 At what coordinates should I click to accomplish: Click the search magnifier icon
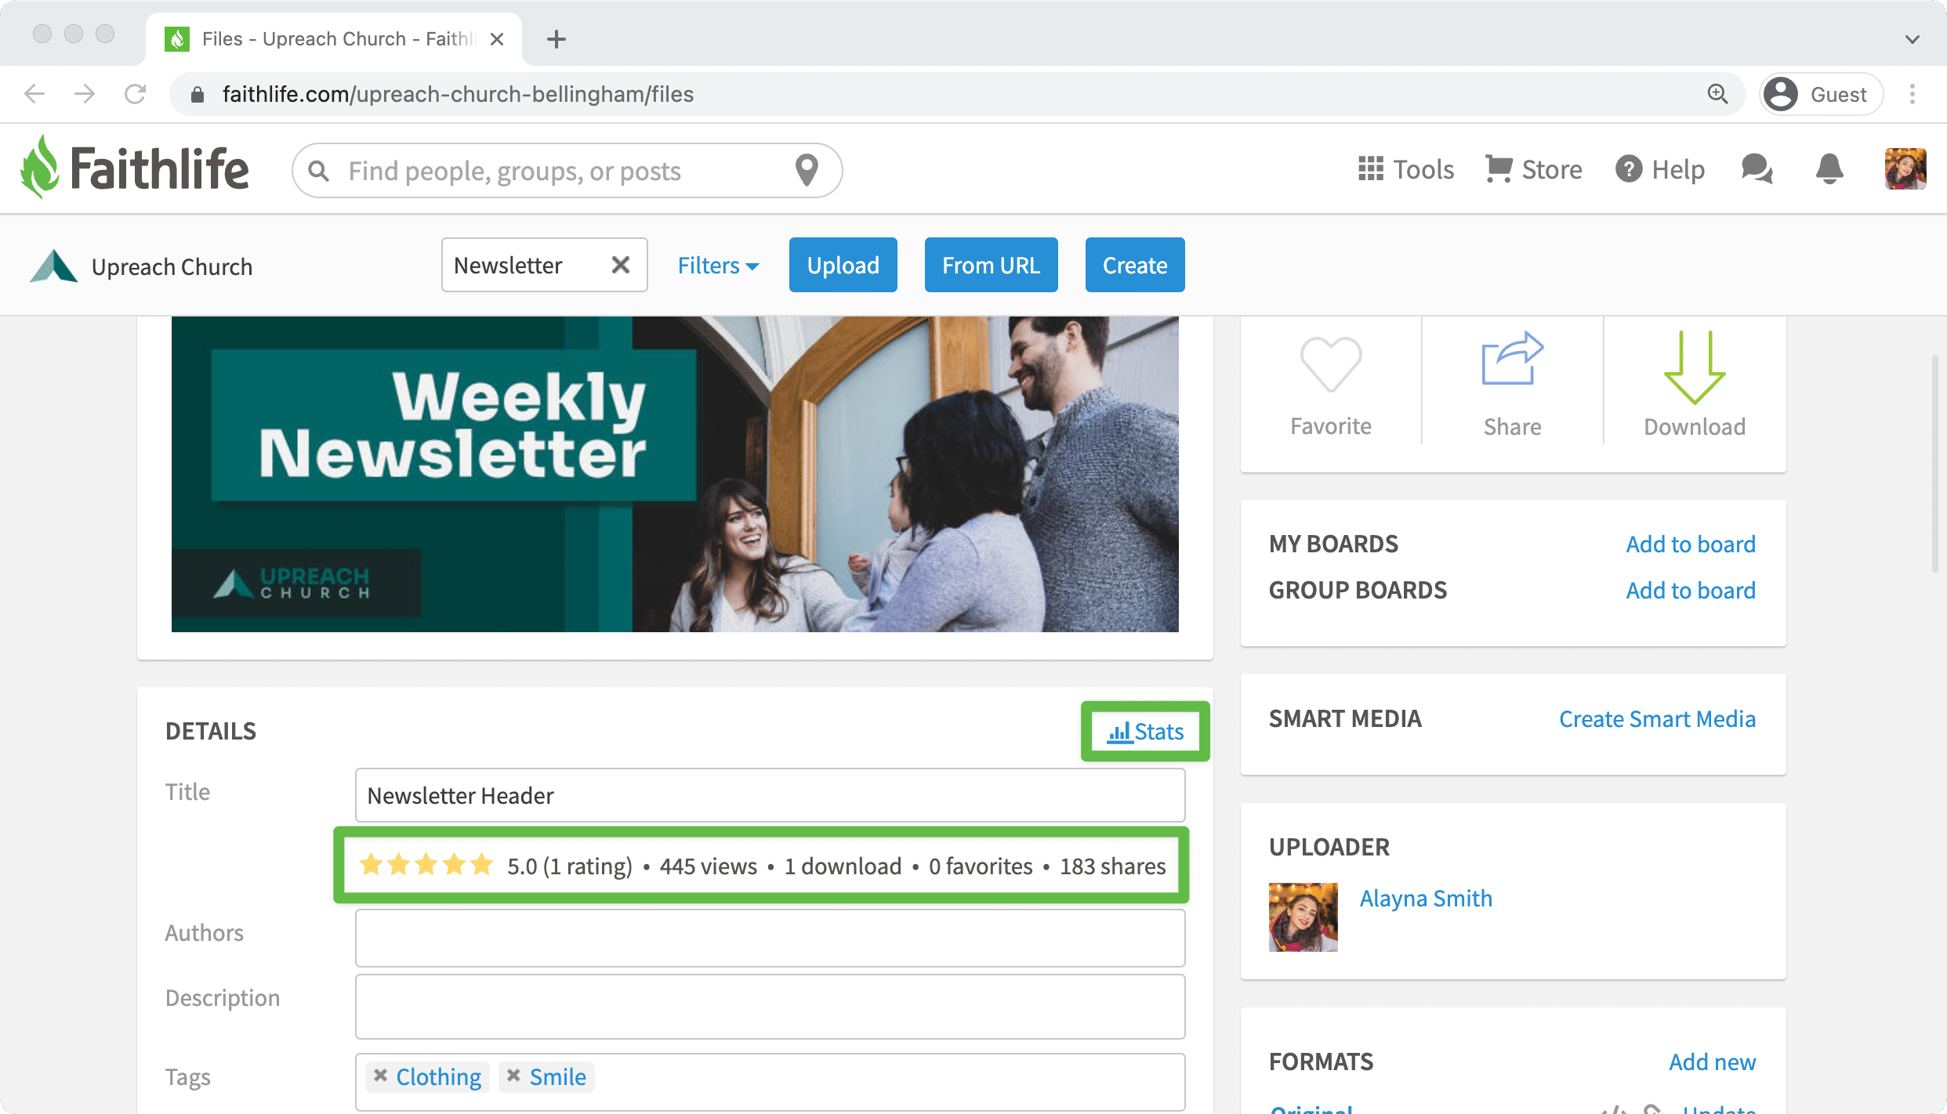pos(318,171)
